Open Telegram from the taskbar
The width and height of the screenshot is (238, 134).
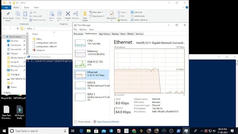(x=111, y=131)
